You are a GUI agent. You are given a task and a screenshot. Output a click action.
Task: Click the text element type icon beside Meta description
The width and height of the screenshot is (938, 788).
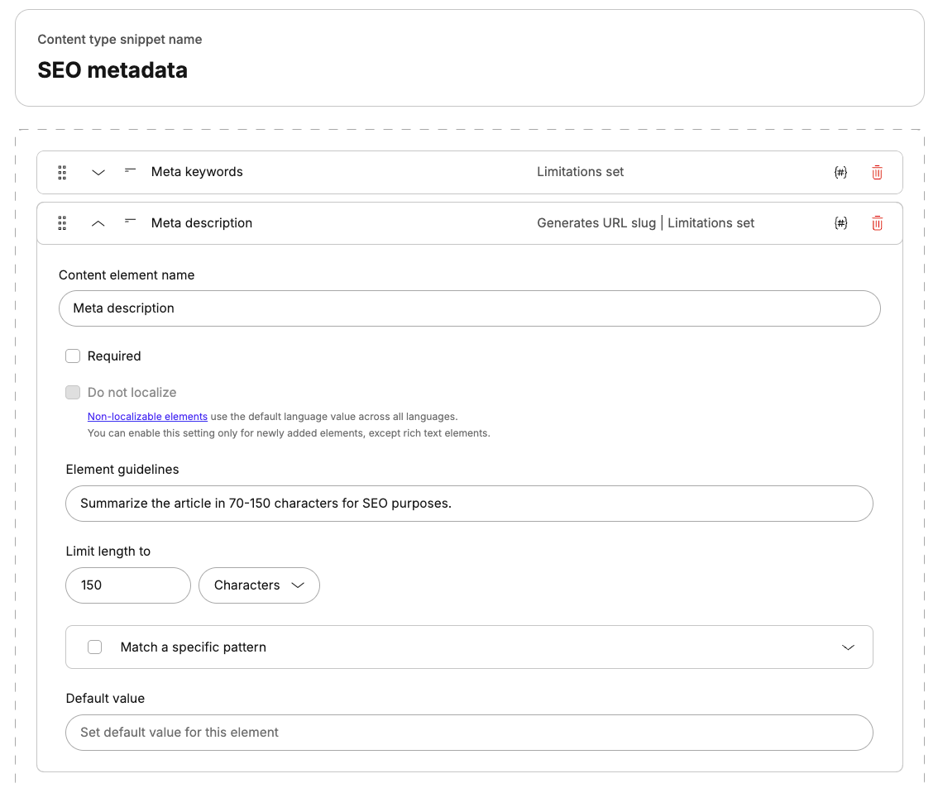tap(129, 223)
